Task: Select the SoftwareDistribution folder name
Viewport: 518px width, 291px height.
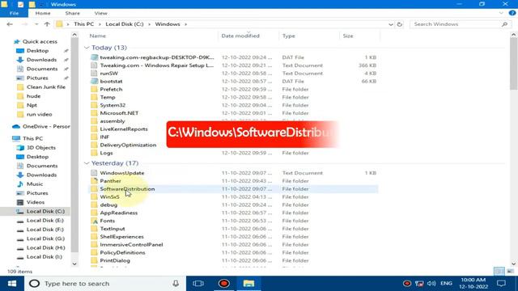Action: [x=127, y=189]
